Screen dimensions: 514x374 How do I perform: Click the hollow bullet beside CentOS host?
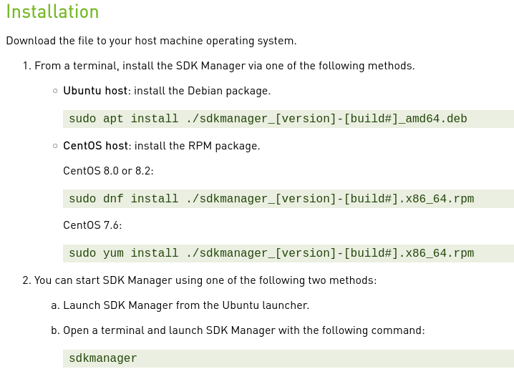click(x=55, y=146)
